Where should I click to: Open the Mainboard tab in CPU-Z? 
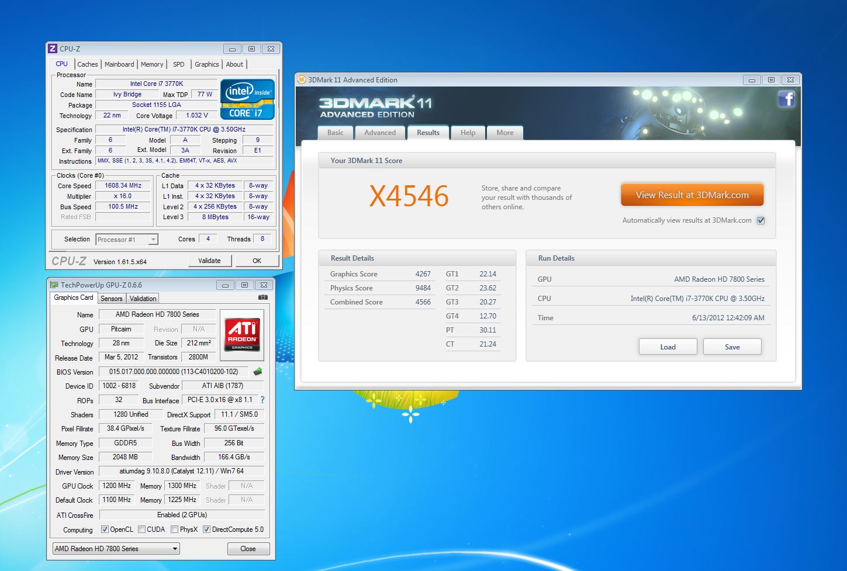(119, 64)
